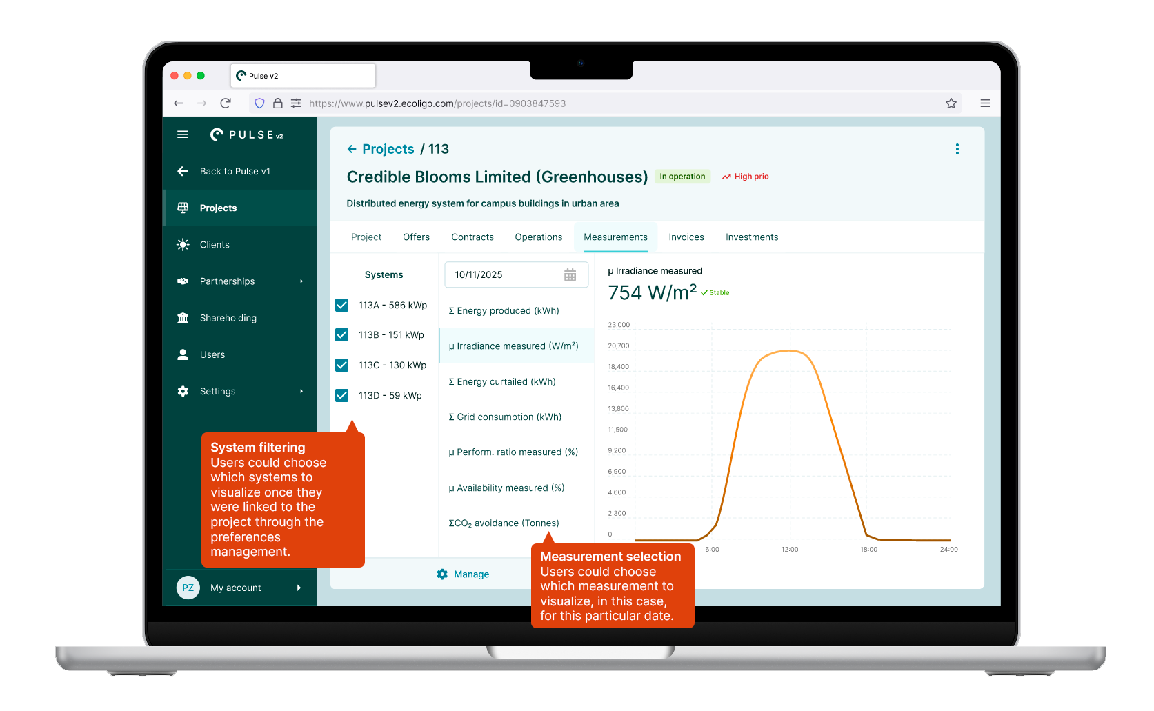Uncheck the 113D - 59 kWp system
Viewport: 1154px width, 711px height.
tap(341, 395)
